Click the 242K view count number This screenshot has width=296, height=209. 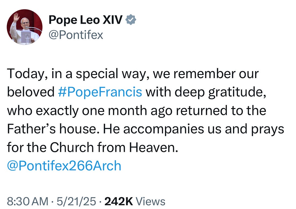(119, 201)
